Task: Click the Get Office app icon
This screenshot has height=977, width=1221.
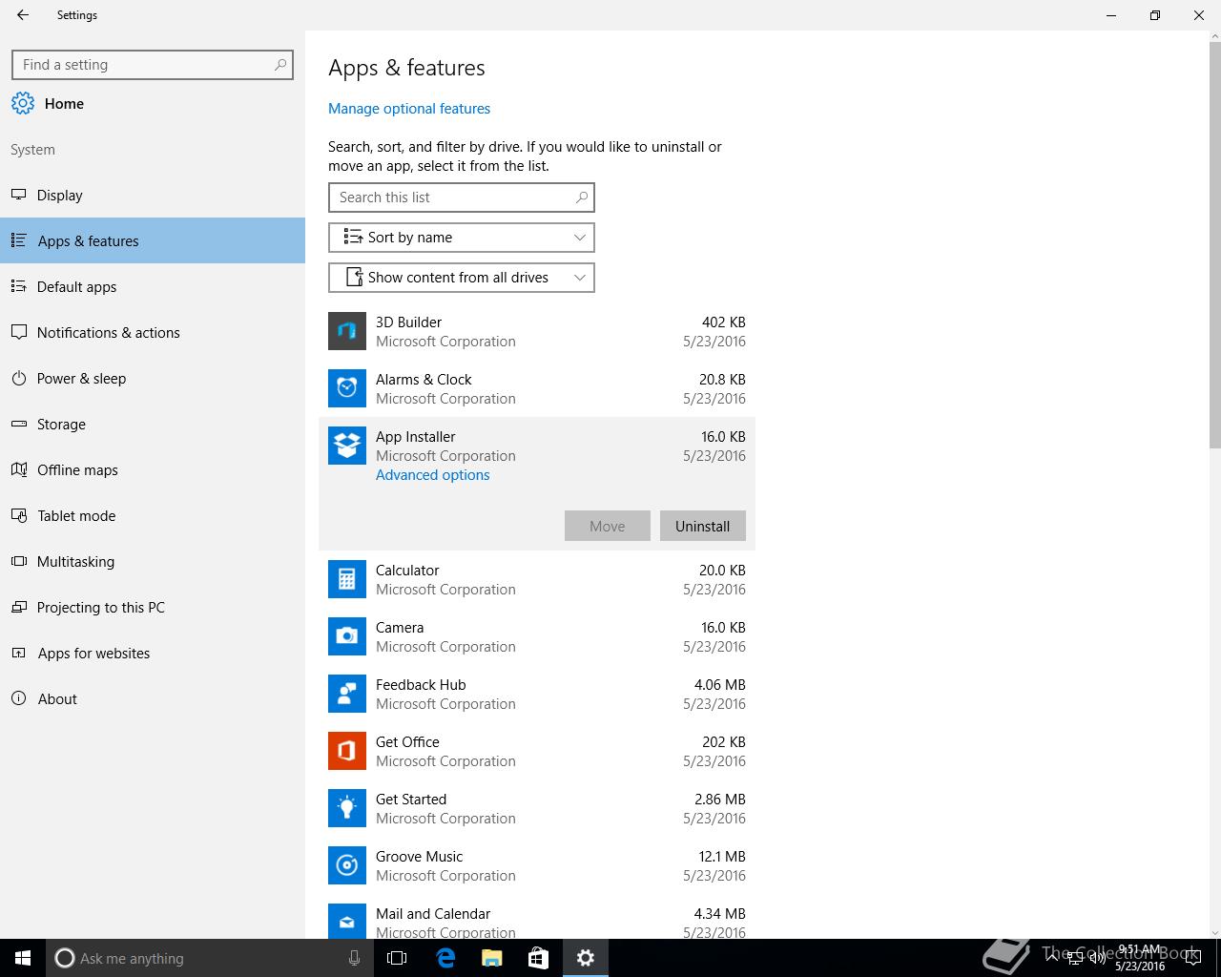Action: coord(347,751)
